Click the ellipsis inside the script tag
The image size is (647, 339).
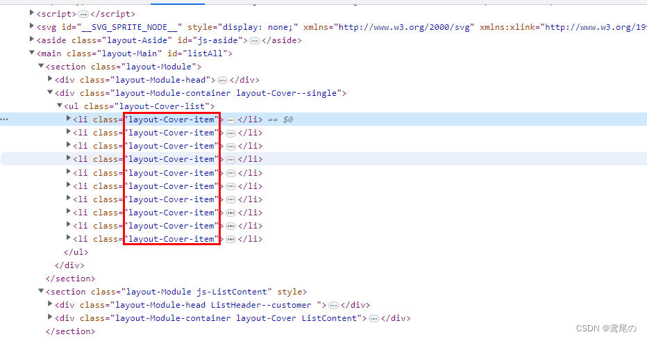pyautogui.click(x=83, y=15)
